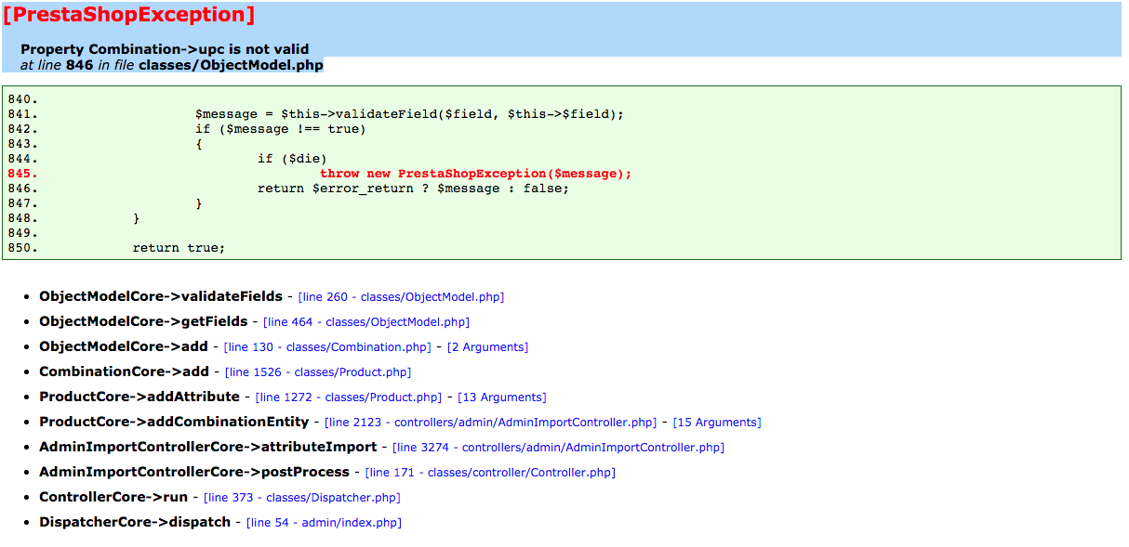Click 'CombinationCore->add' stack entry

pos(124,372)
